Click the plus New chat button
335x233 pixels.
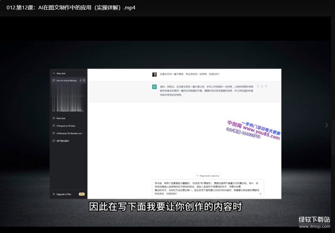coord(68,73)
